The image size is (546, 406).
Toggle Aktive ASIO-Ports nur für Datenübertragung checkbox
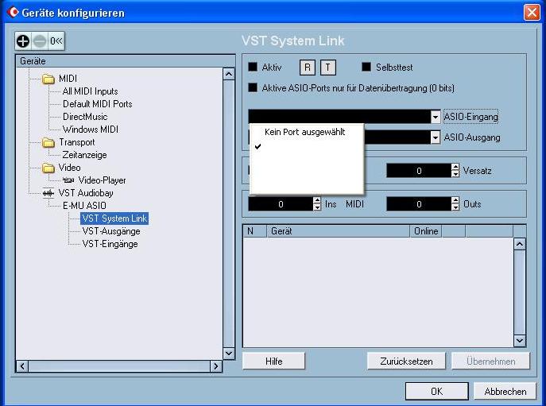coord(253,87)
